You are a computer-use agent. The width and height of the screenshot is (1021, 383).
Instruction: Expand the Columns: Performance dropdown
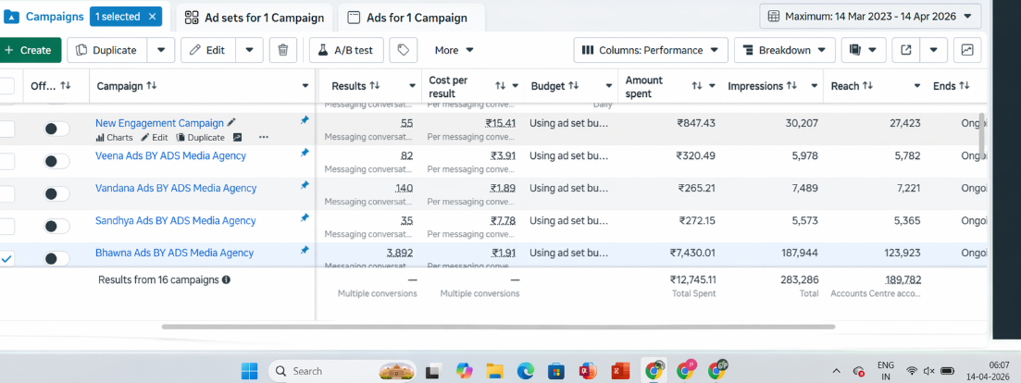(651, 50)
